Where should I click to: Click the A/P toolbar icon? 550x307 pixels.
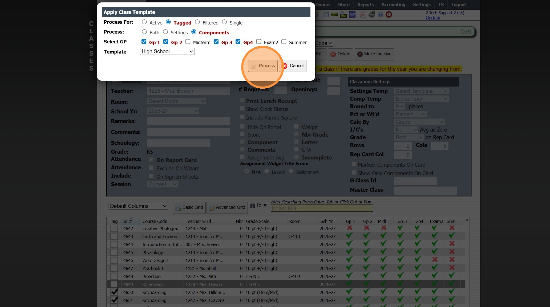(352, 14)
